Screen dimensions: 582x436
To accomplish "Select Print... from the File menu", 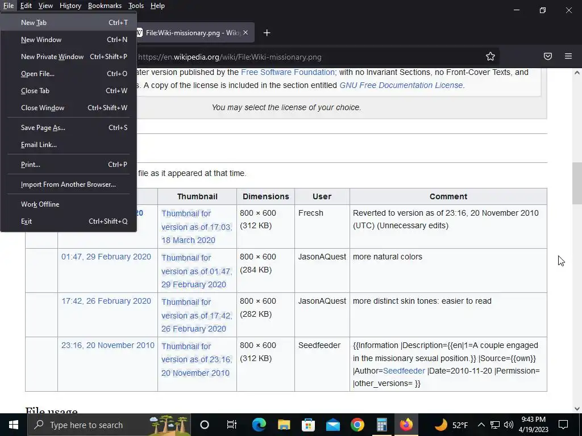I will [x=69, y=165].
